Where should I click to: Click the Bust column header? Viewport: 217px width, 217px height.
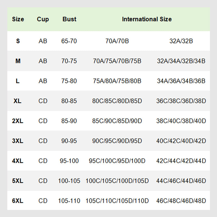[69, 19]
